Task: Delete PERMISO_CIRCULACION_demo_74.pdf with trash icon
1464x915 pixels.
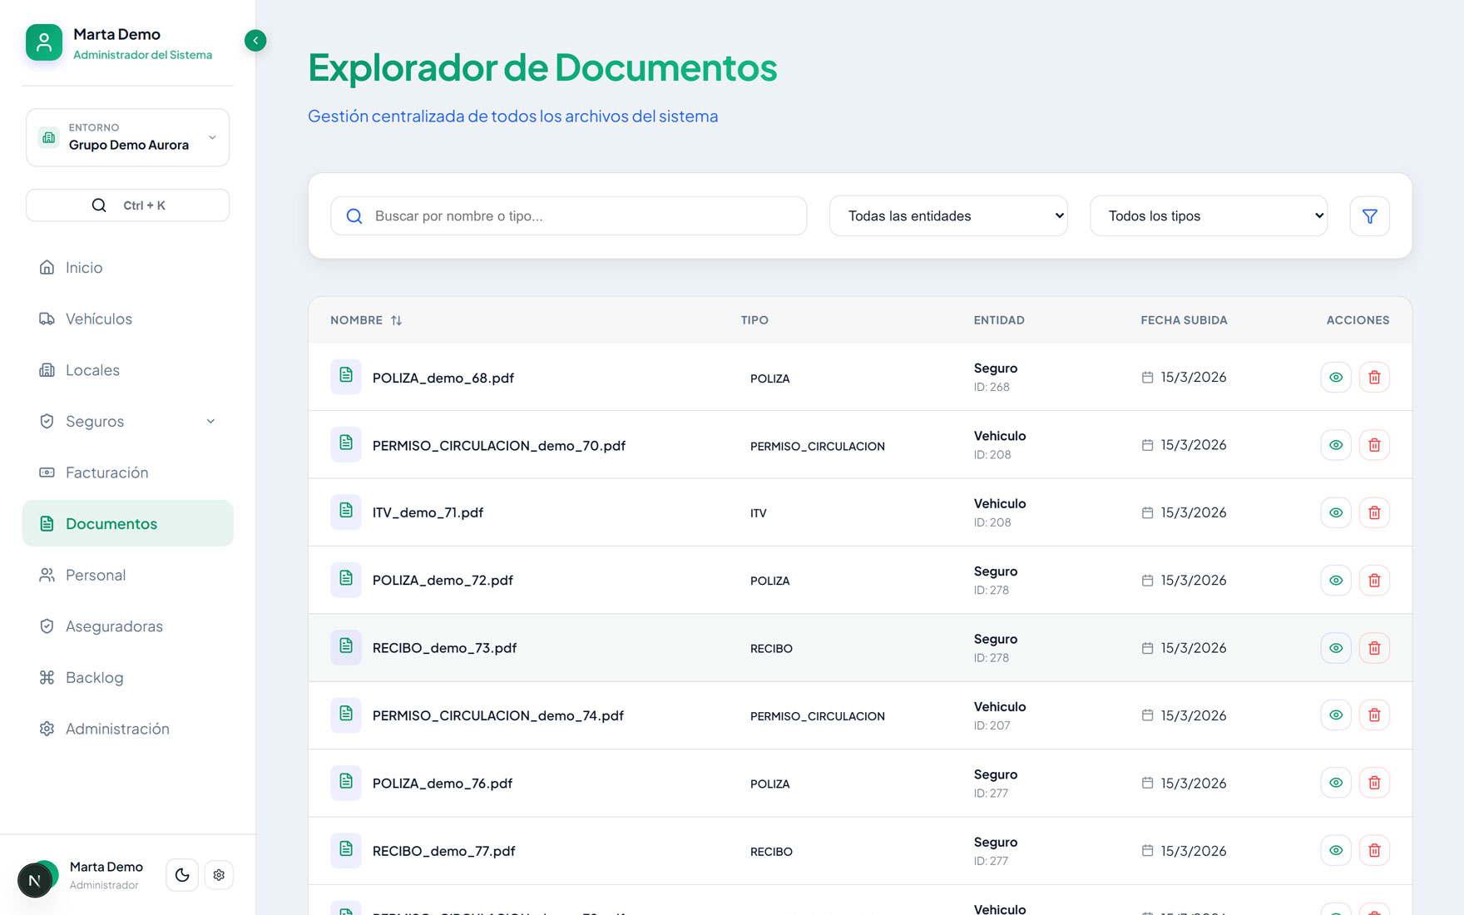Action: pyautogui.click(x=1374, y=715)
